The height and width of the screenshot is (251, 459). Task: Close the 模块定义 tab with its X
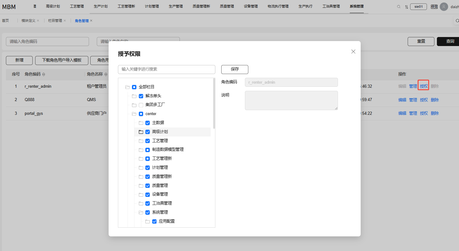click(x=38, y=21)
